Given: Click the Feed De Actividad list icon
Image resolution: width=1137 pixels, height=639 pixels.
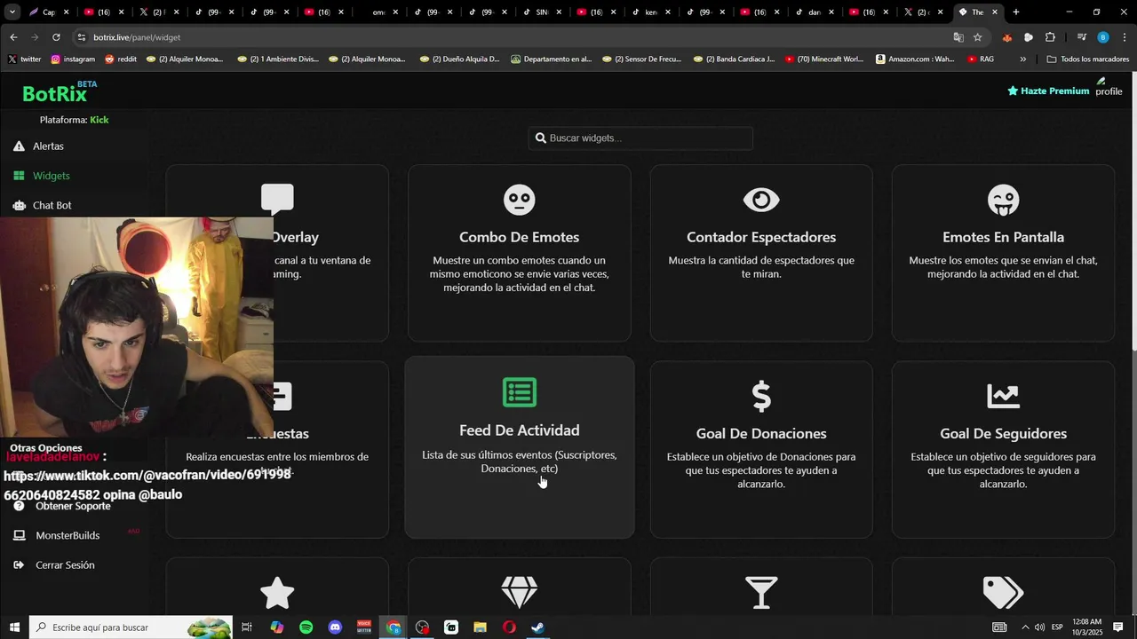Looking at the screenshot, I should click(520, 392).
